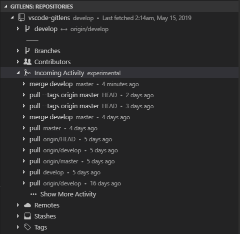The image size is (240, 234).
Task: Collapse the Incoming Activity section arrow
Action: (x=18, y=73)
